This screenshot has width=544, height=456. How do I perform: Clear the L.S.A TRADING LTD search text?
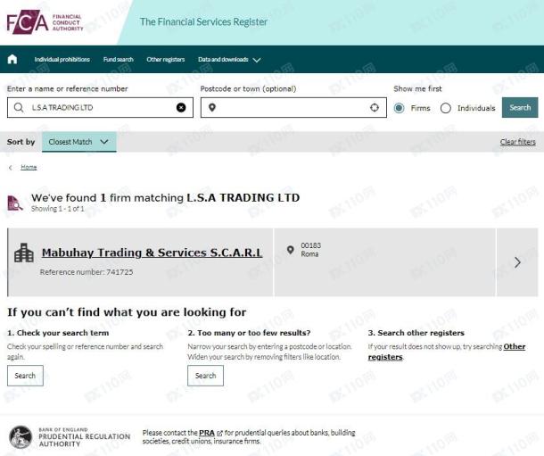pyautogui.click(x=181, y=108)
